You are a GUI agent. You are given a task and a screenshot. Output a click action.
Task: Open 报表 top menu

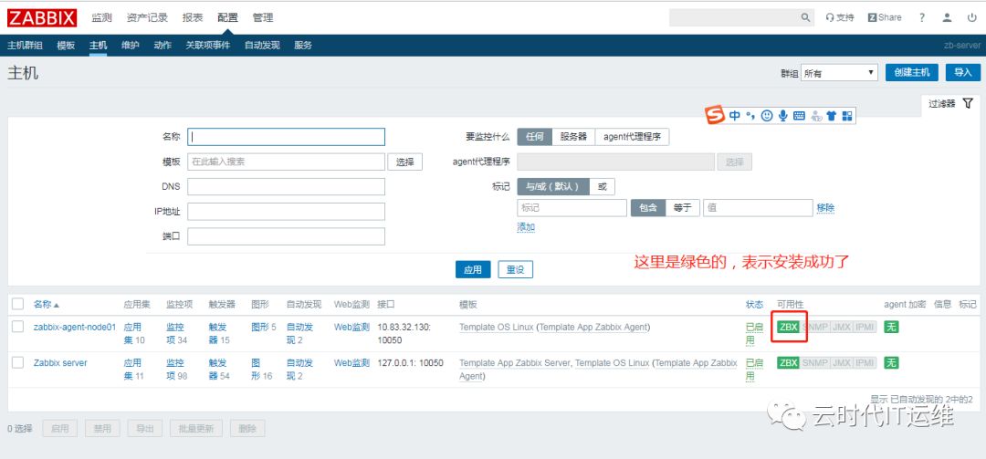(x=193, y=17)
